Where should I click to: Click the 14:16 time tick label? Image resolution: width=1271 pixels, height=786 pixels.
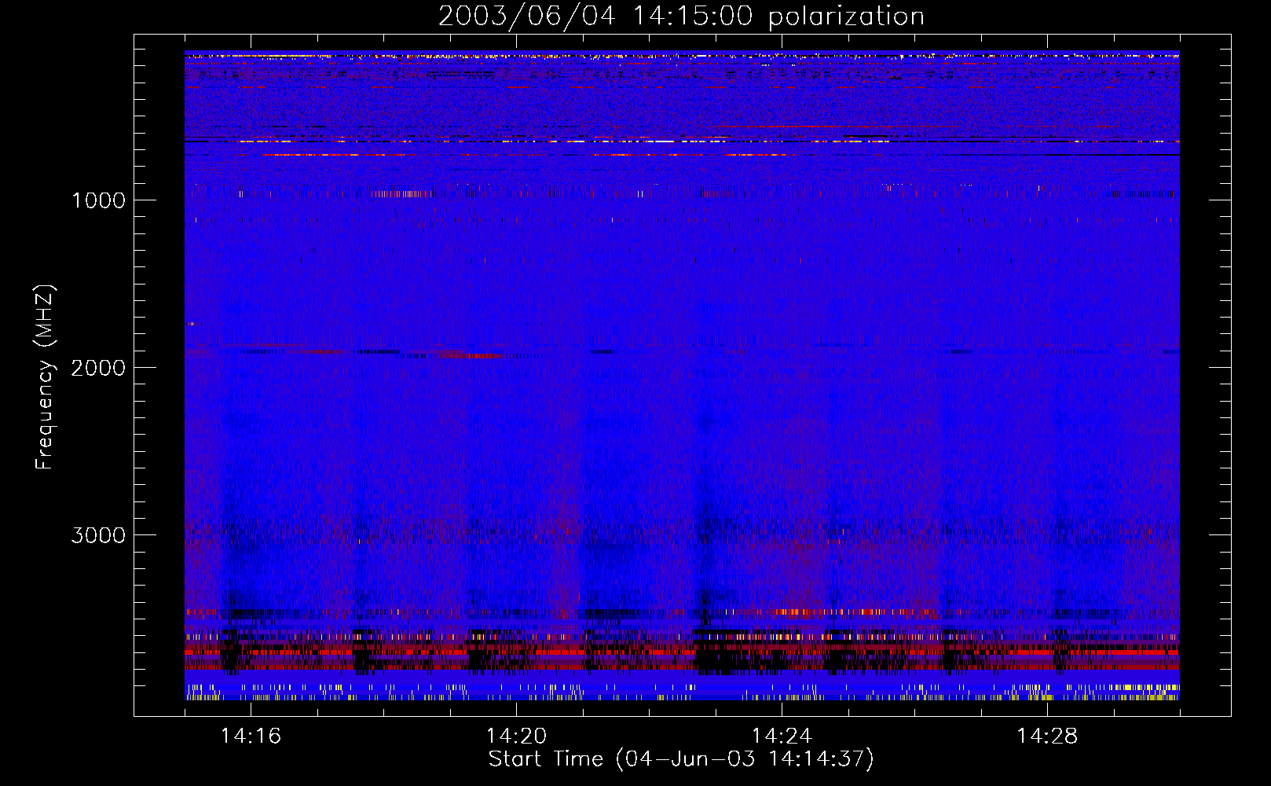click(251, 736)
